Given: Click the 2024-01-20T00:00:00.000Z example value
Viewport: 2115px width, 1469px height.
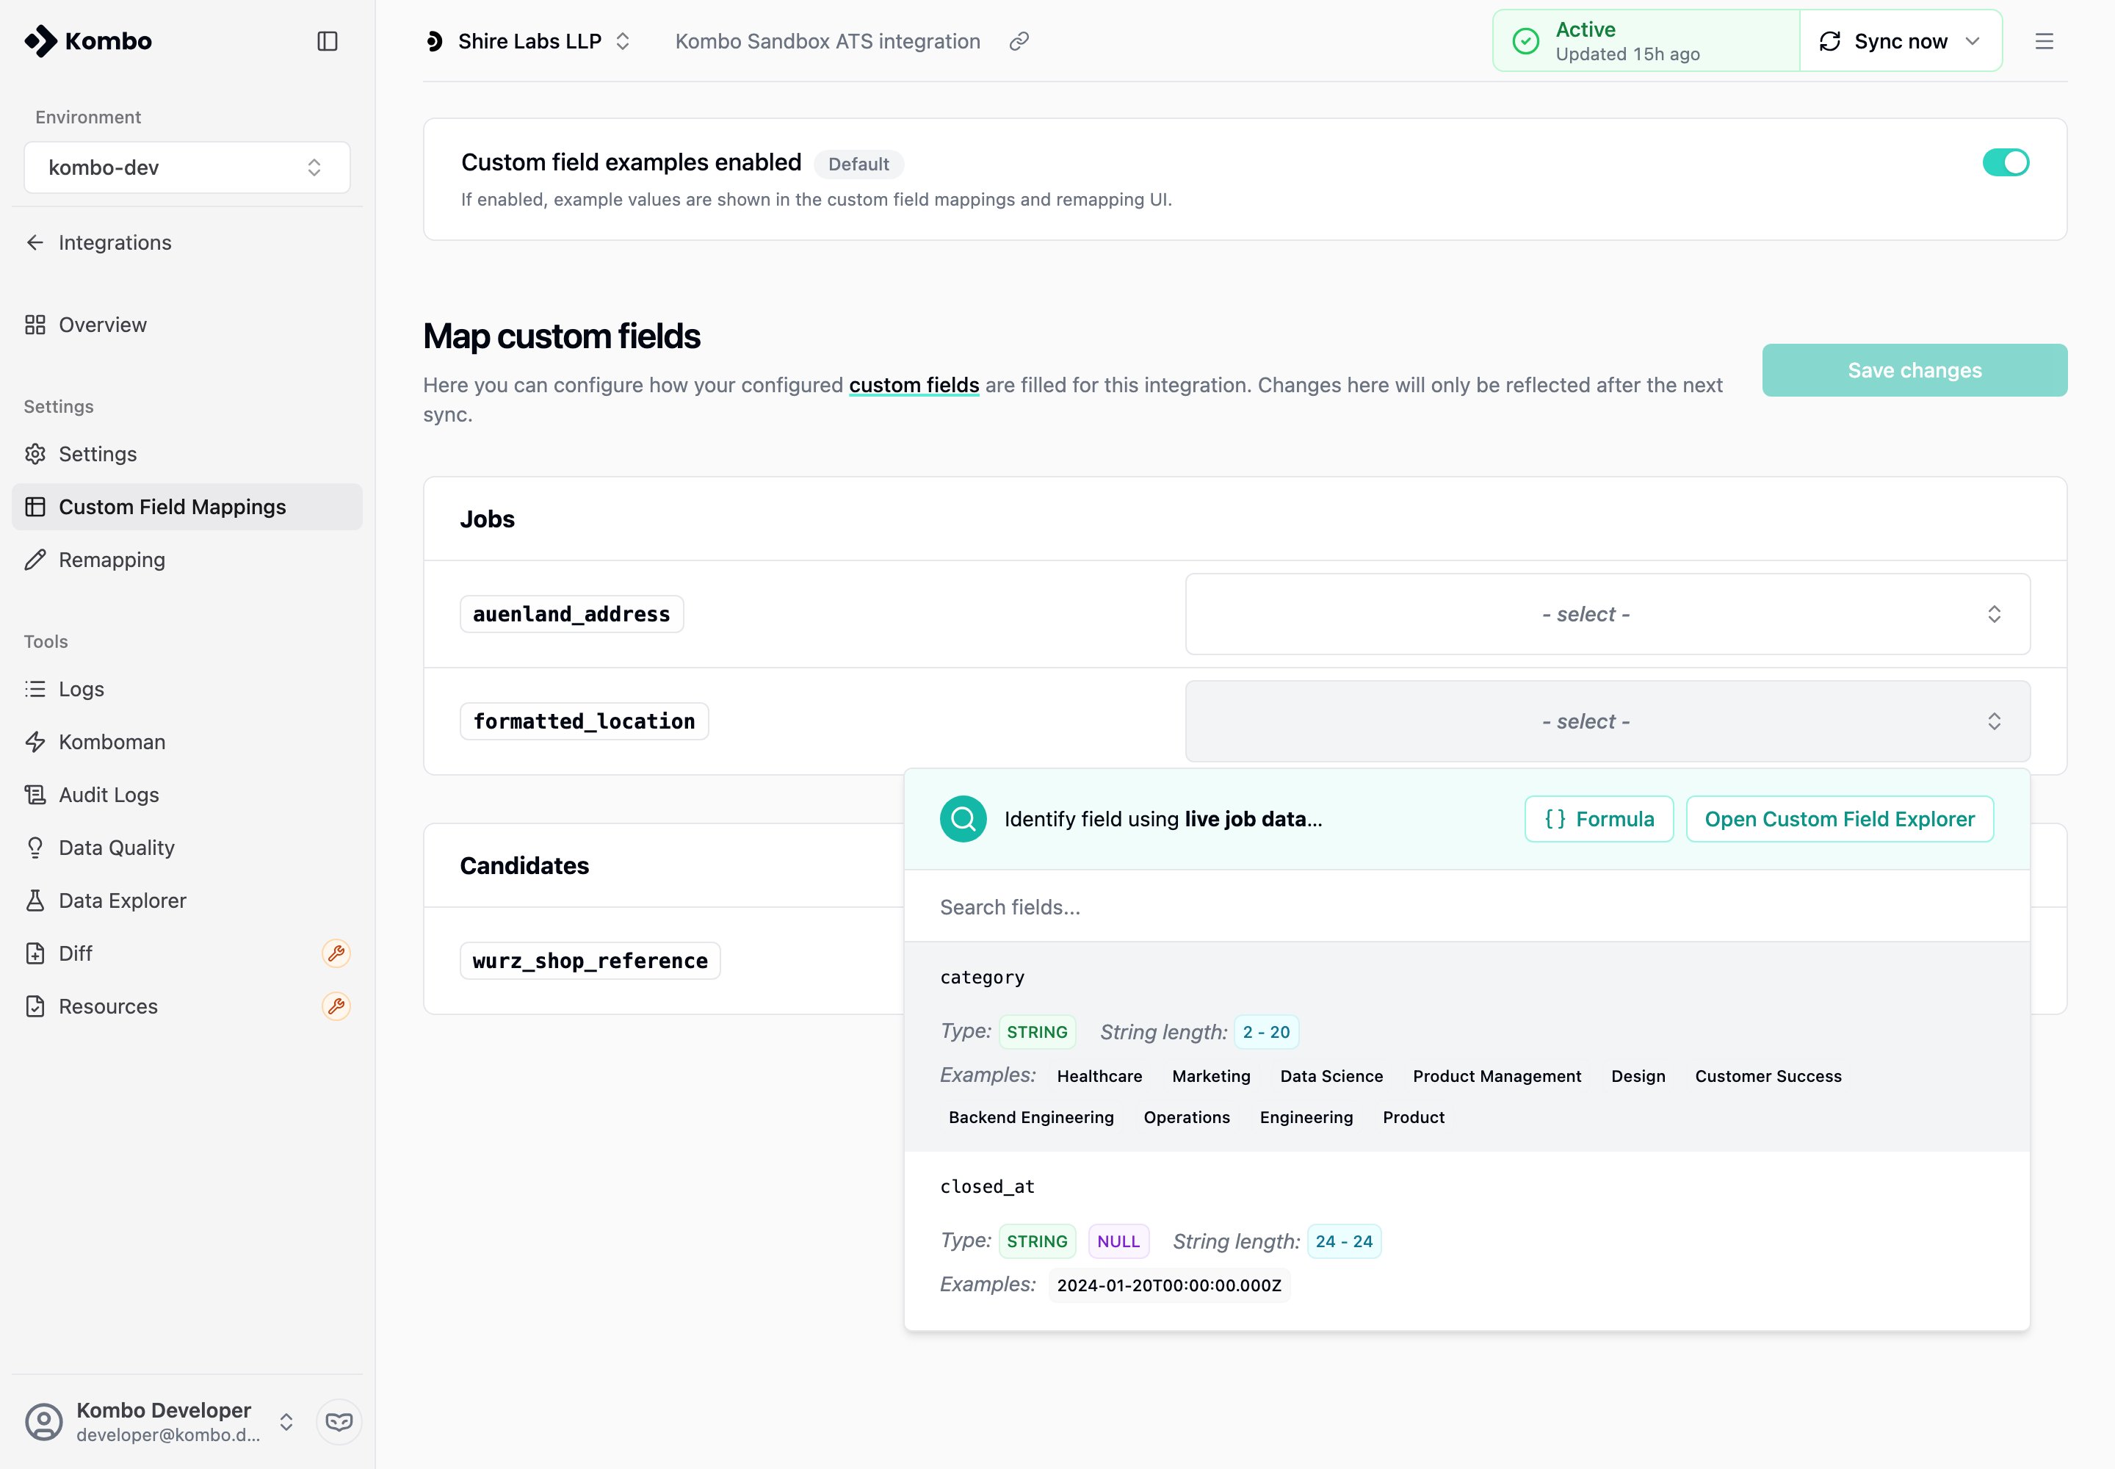Looking at the screenshot, I should coord(1169,1285).
